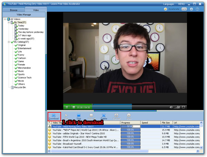
Task: Select the Sports catalog
Action: (x=21, y=75)
